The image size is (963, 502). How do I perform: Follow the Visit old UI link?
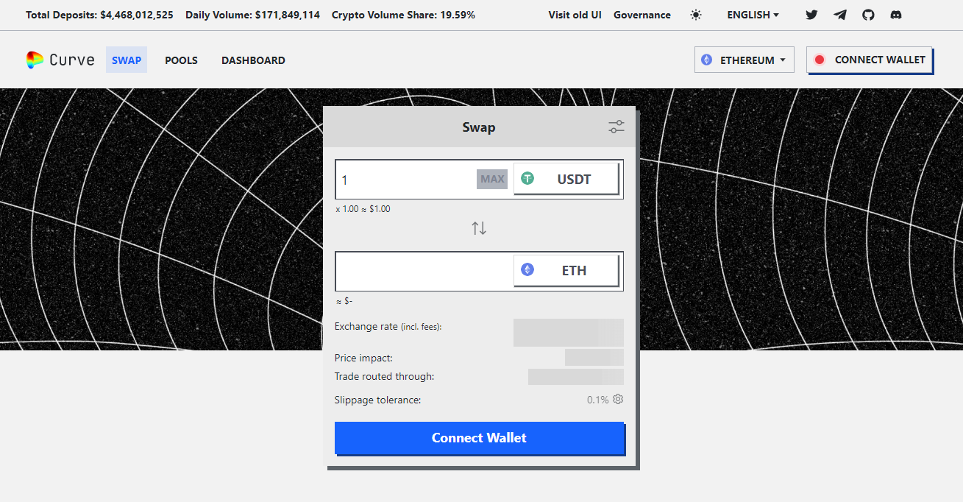coord(575,15)
